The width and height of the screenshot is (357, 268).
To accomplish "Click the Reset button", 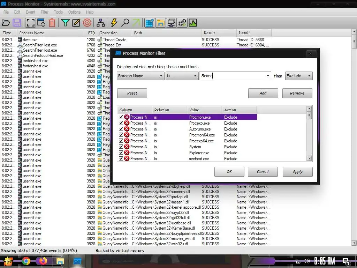I will (132, 93).
